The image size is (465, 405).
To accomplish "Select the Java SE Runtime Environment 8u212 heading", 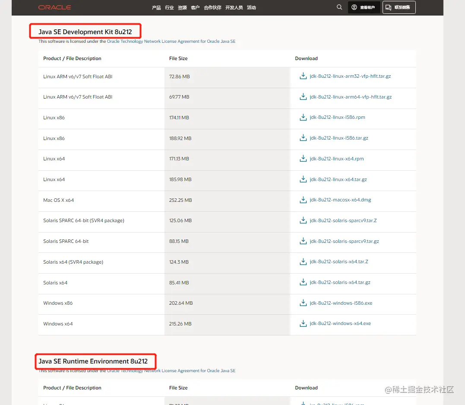I will click(93, 361).
